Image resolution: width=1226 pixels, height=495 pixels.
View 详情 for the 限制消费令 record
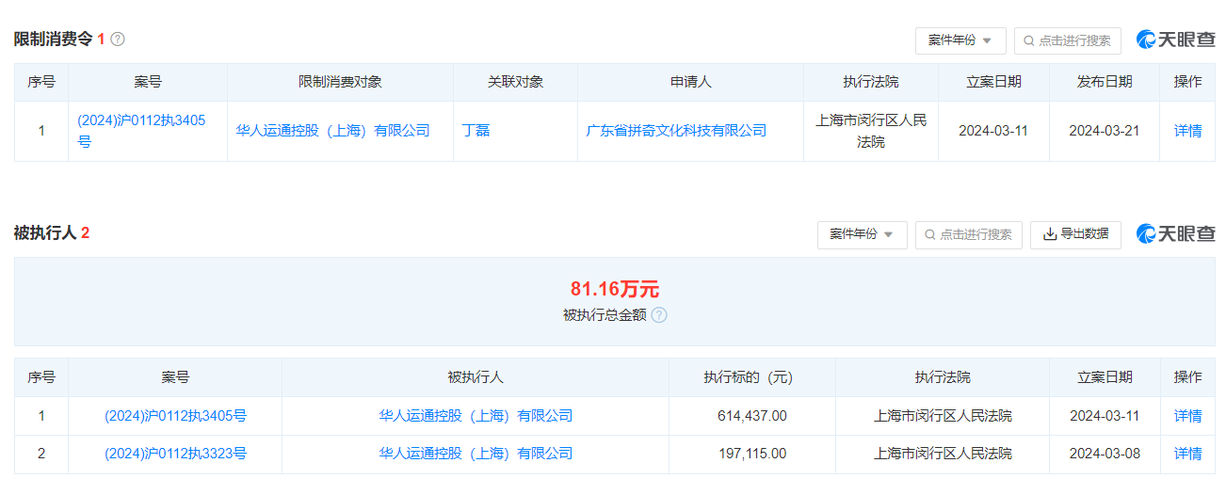[x=1187, y=131]
